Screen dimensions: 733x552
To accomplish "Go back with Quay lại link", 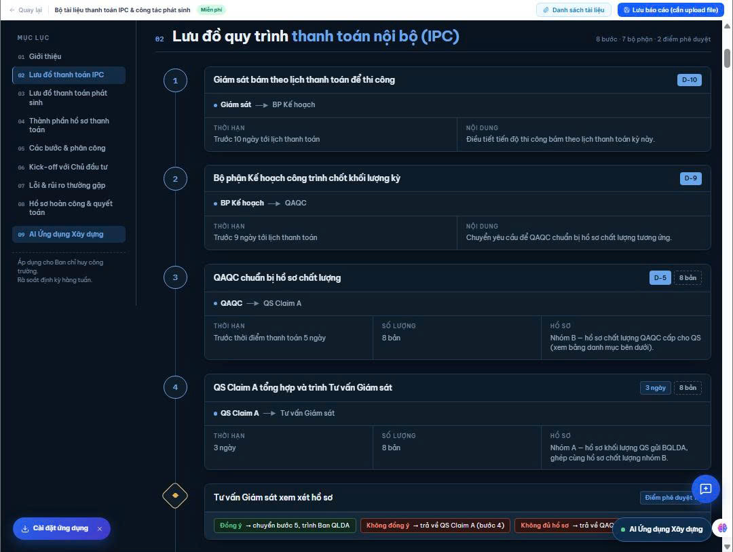I will point(26,9).
